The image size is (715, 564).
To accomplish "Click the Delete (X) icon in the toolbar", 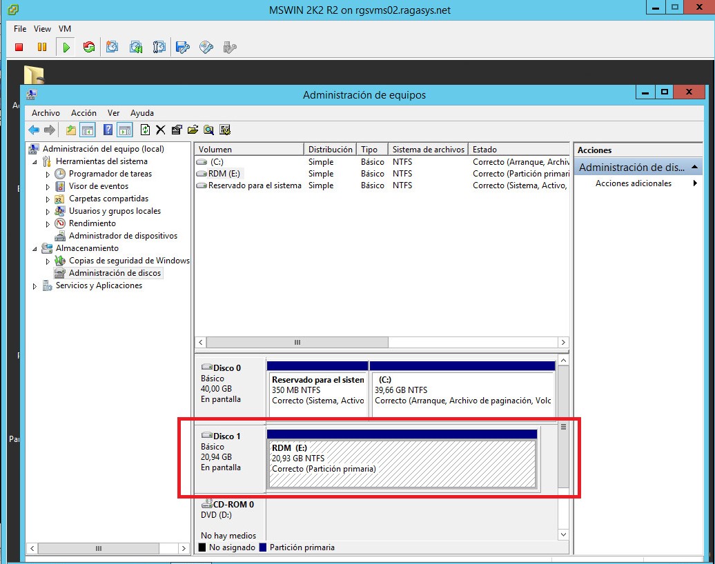I will click(x=160, y=130).
